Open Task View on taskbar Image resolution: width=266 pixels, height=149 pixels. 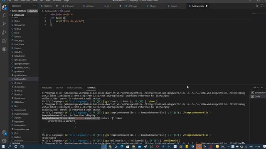pos(22,147)
